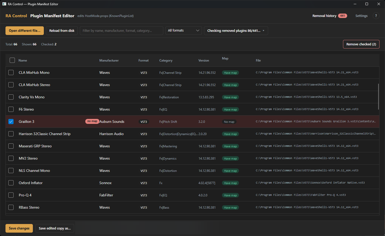Click the FabFilter Pro-Q 4.vst3 file path

(301, 195)
